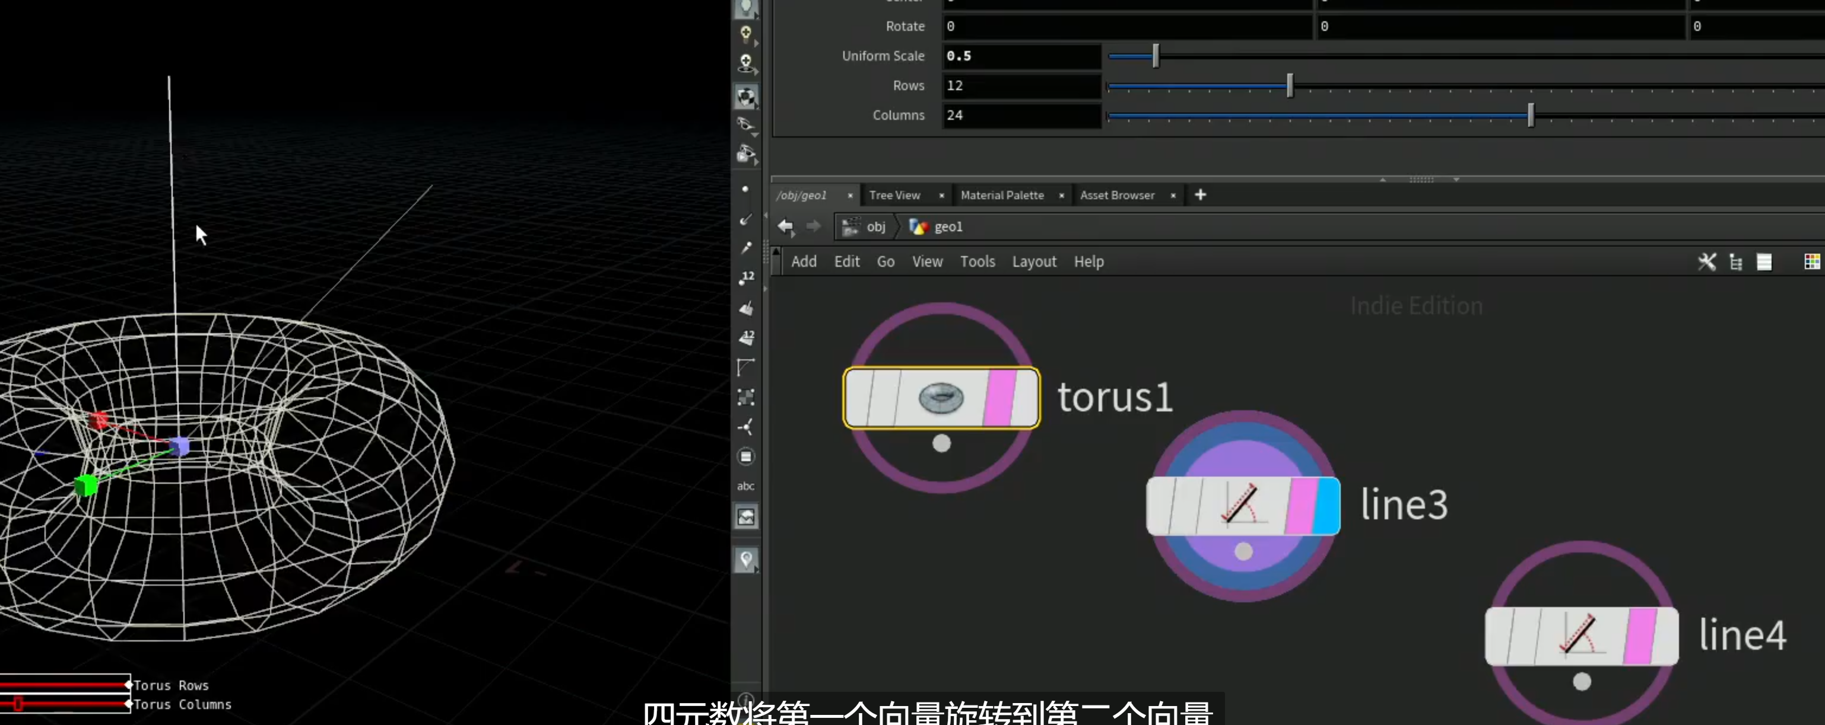Open the Tree View tab

[894, 195]
